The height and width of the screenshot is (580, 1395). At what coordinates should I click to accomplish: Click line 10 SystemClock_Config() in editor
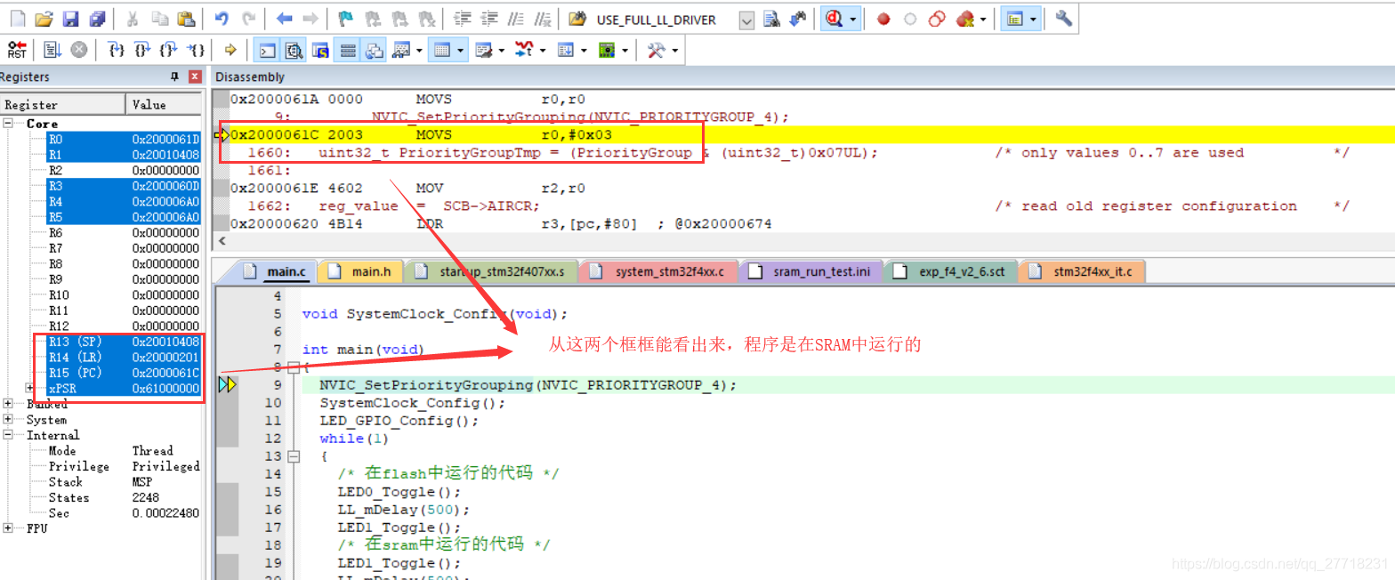pos(413,403)
